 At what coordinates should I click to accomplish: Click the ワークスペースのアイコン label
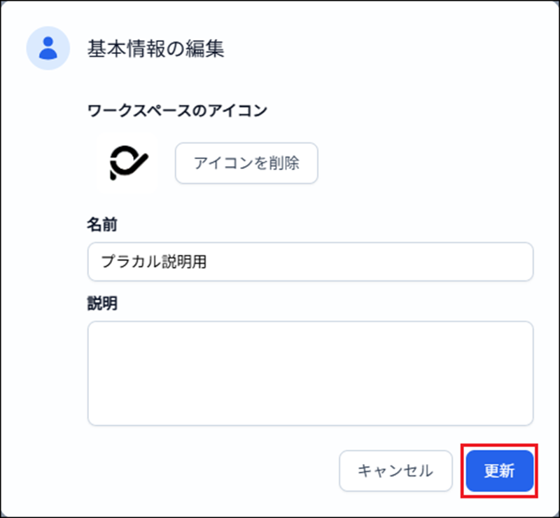[178, 110]
